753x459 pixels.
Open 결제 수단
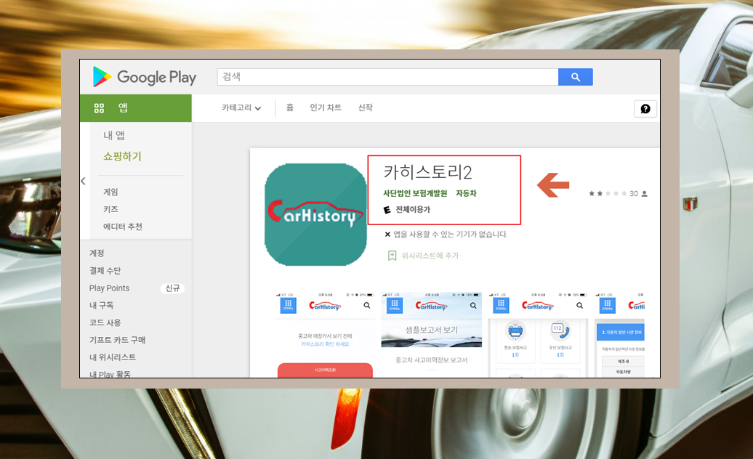105,270
